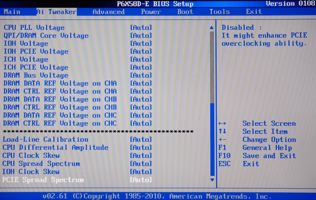
Task: Select the IOH Clock Skew label
Action: [31, 172]
